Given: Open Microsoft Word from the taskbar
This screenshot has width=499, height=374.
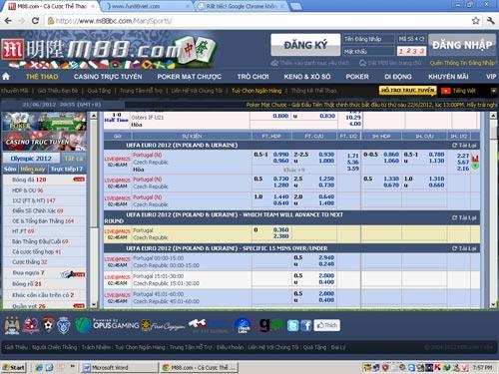Looking at the screenshot, I should click(x=119, y=368).
